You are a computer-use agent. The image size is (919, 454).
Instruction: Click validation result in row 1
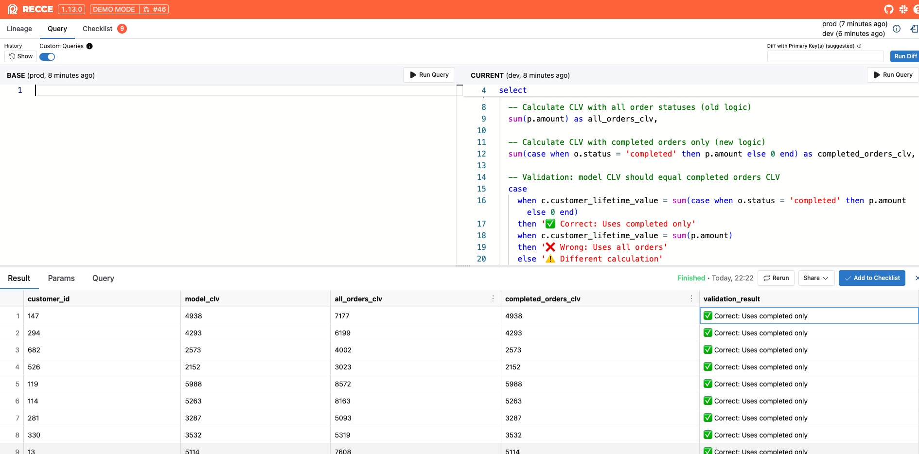809,316
